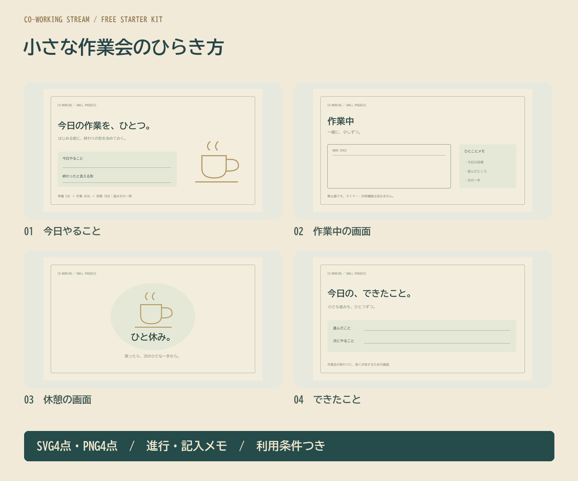This screenshot has width=578, height=481.
Task: Click the note 静止画です。タイマー・計時機能は含みません。
Action: [x=361, y=196]
